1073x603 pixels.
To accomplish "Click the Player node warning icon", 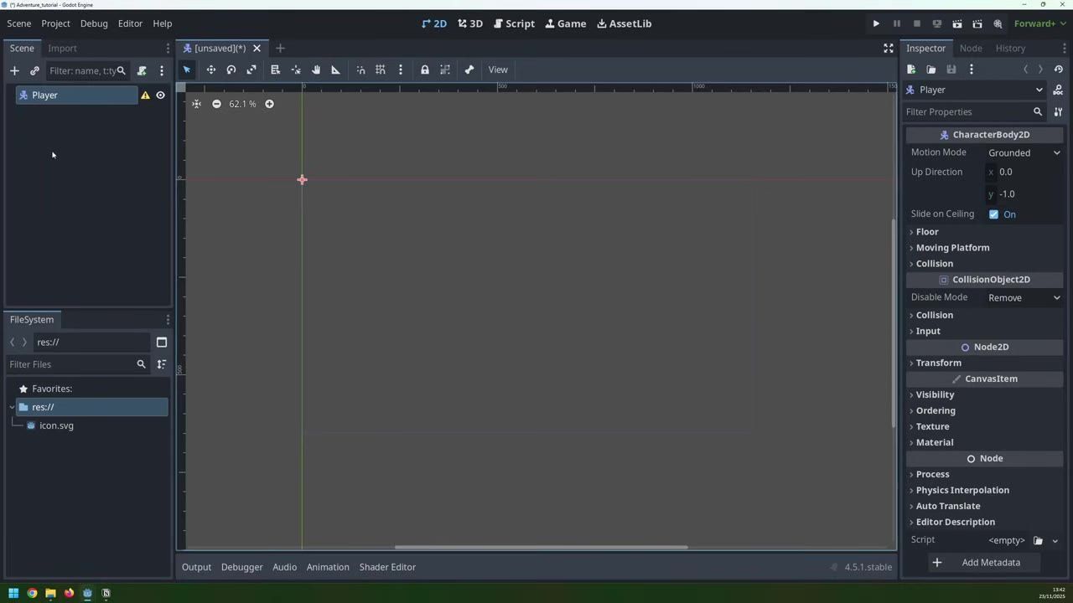I will (x=145, y=95).
